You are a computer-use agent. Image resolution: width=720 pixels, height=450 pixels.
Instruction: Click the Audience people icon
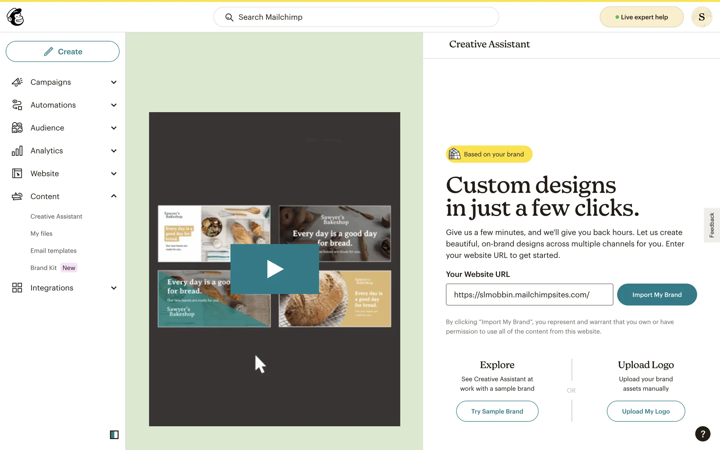[x=17, y=128]
